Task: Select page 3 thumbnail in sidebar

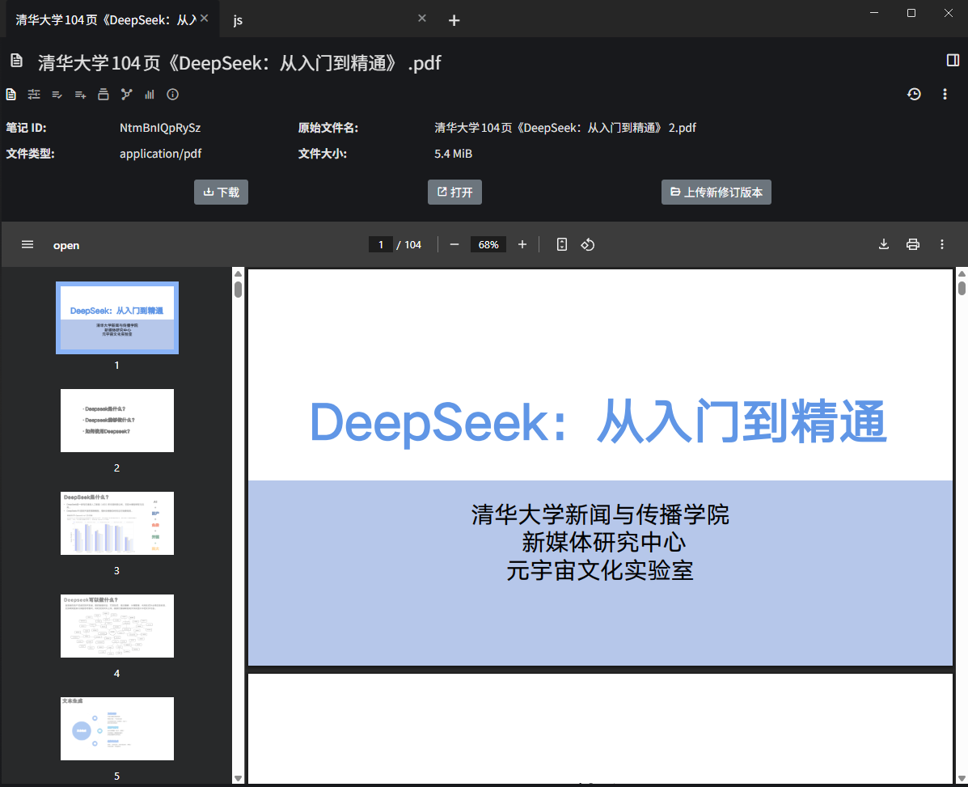Action: (117, 523)
